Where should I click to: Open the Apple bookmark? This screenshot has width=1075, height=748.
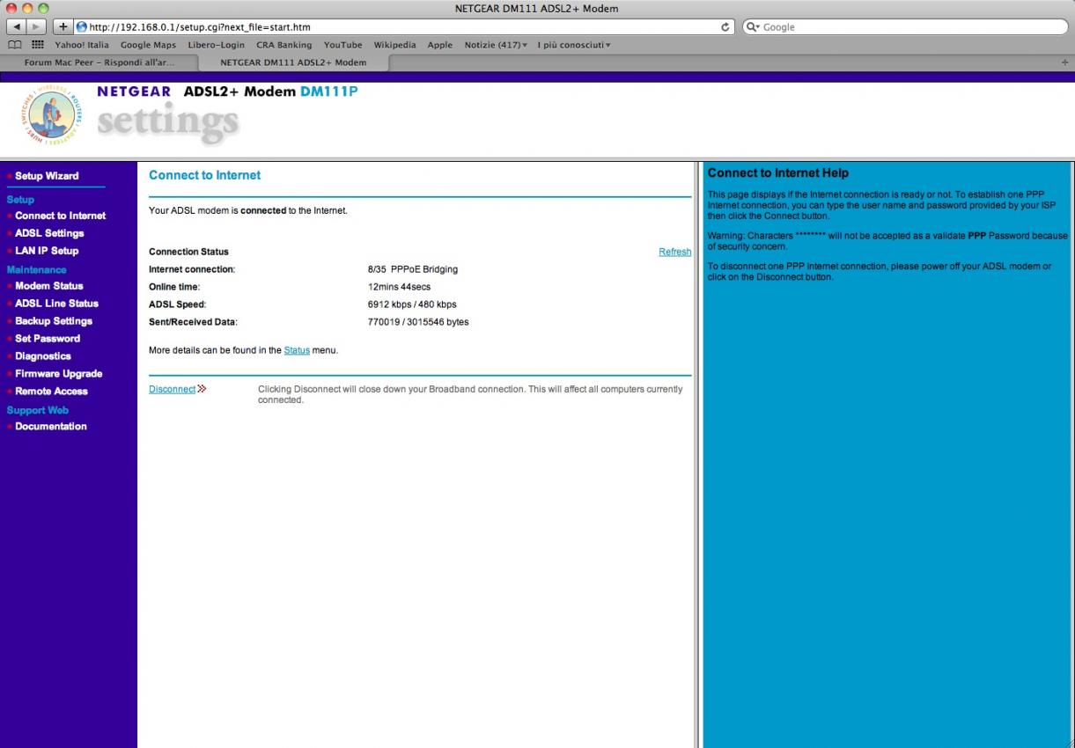(440, 45)
